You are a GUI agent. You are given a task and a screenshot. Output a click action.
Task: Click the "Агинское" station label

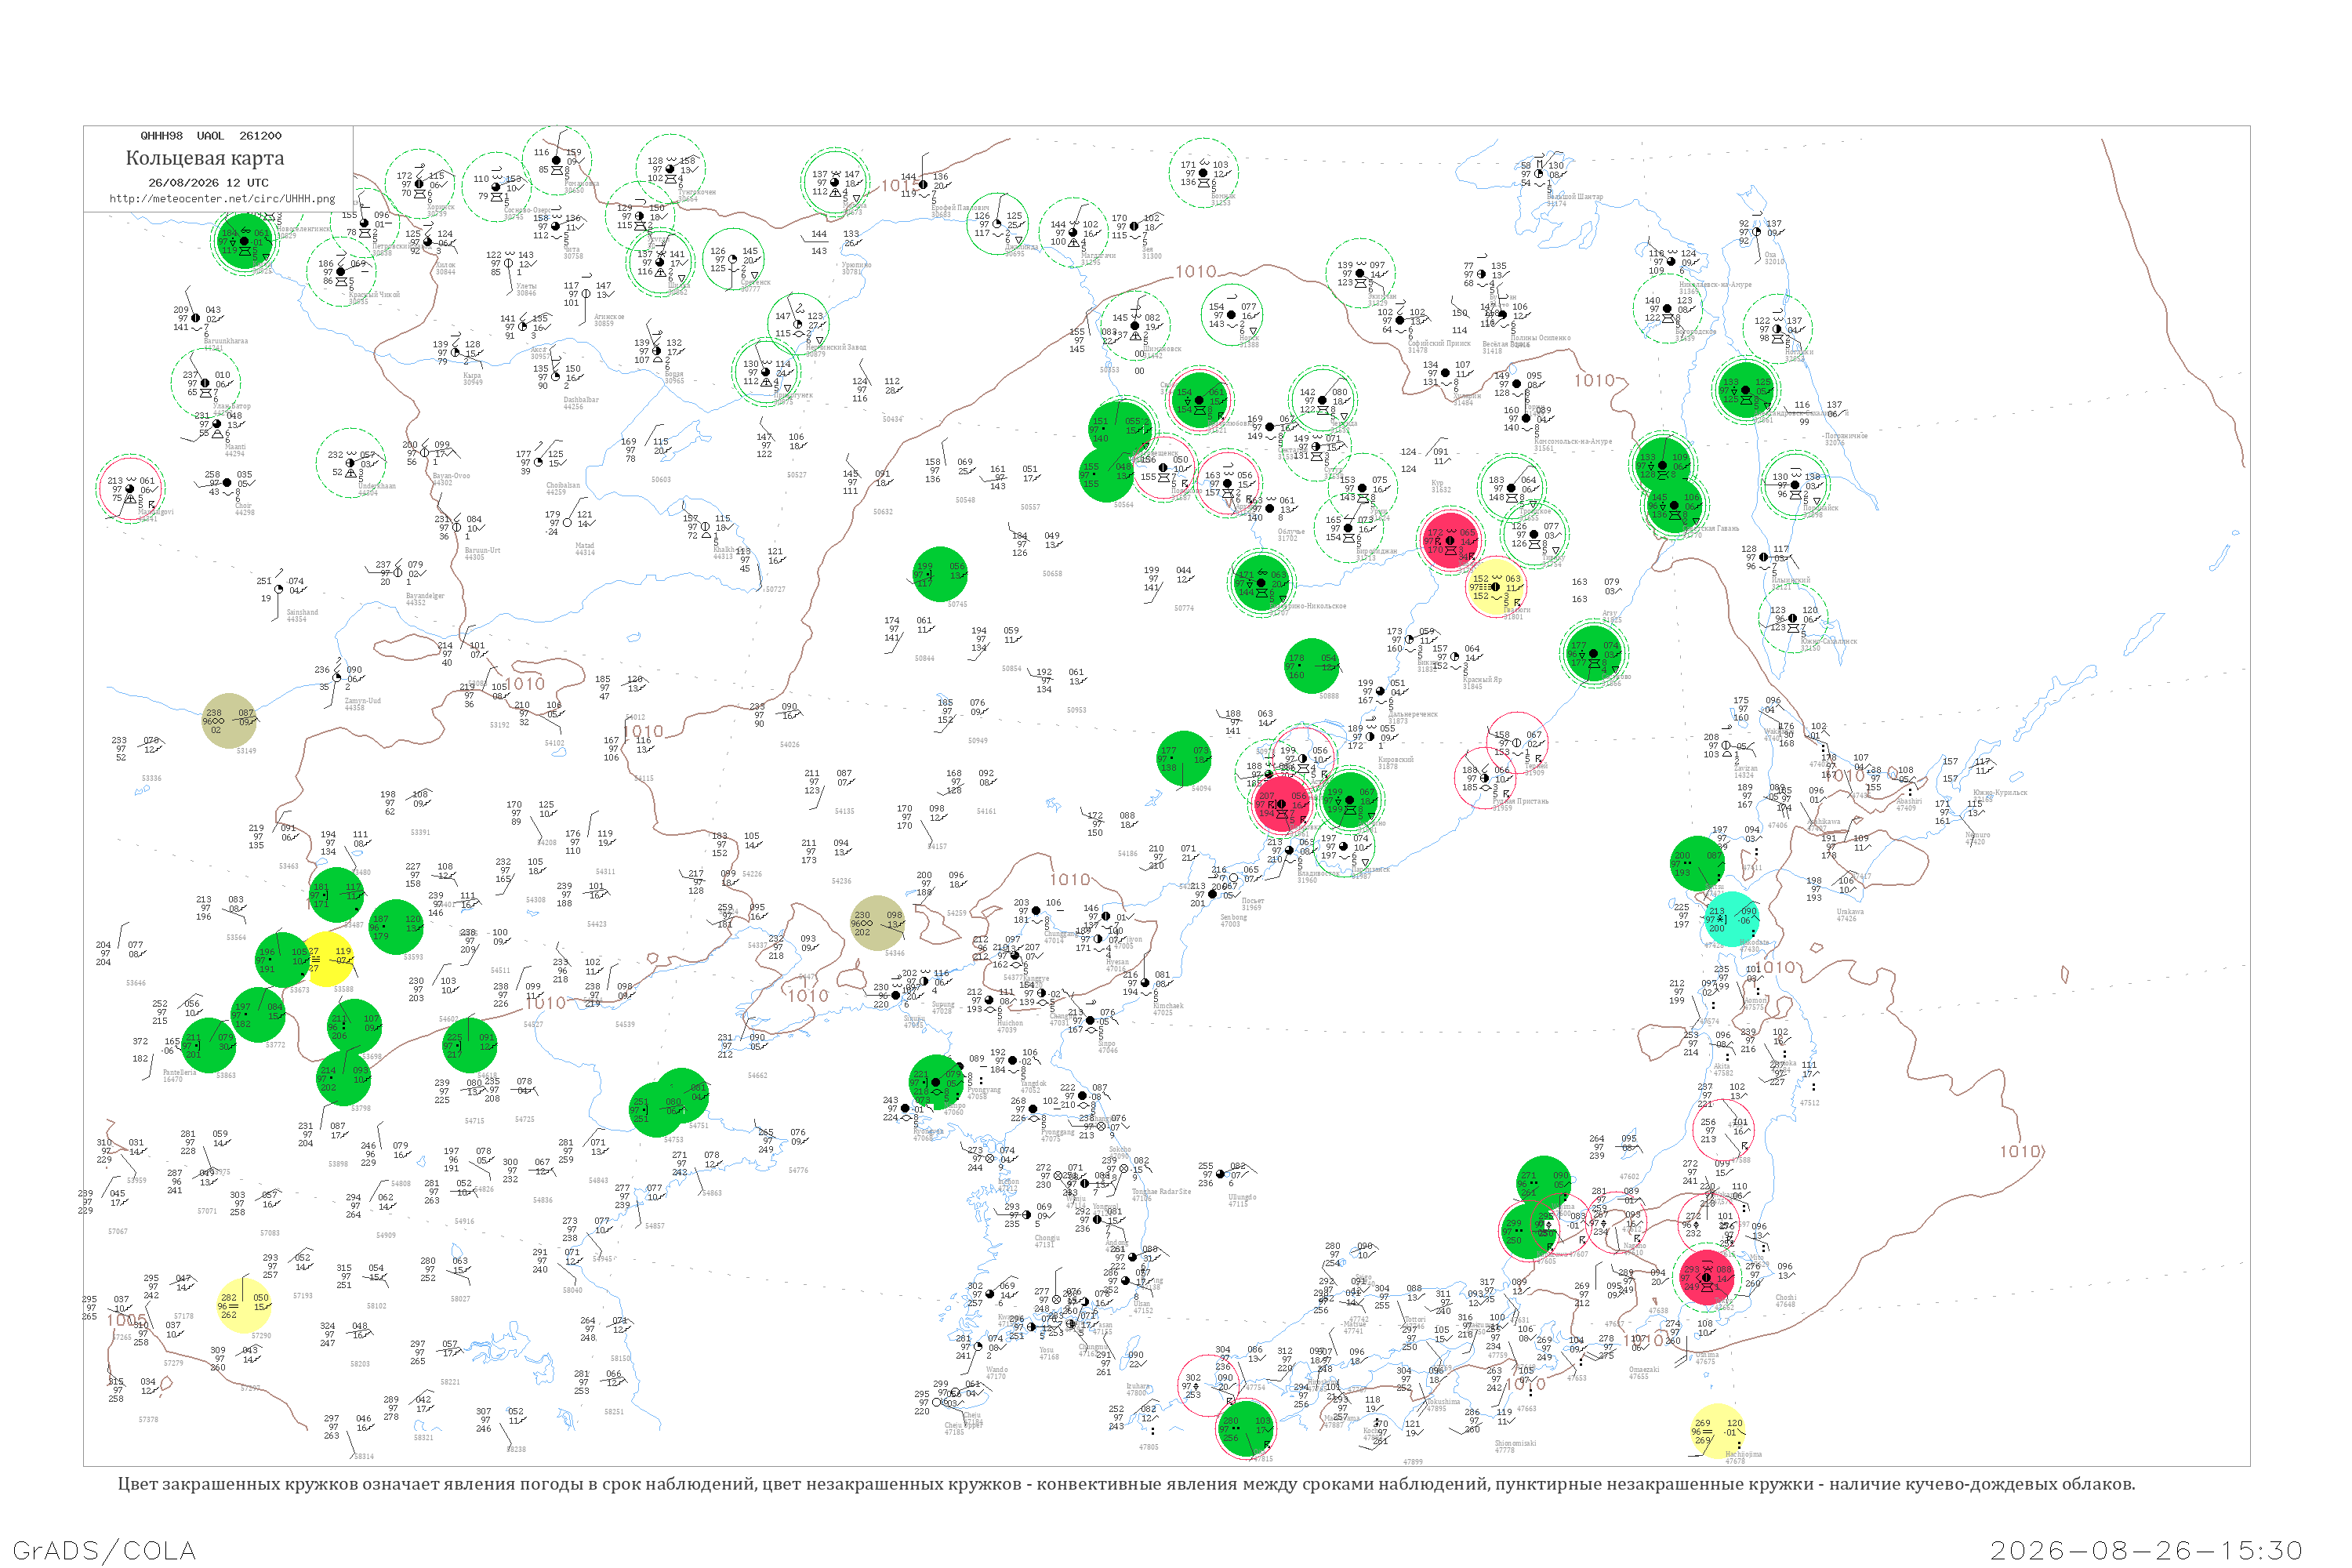pyautogui.click(x=609, y=316)
